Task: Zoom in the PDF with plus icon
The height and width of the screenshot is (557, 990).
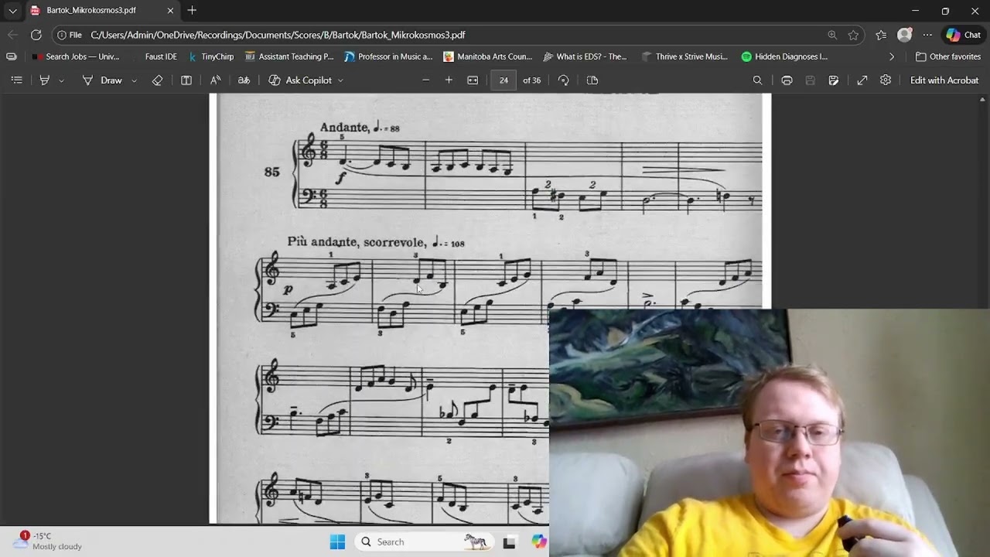Action: [449, 80]
